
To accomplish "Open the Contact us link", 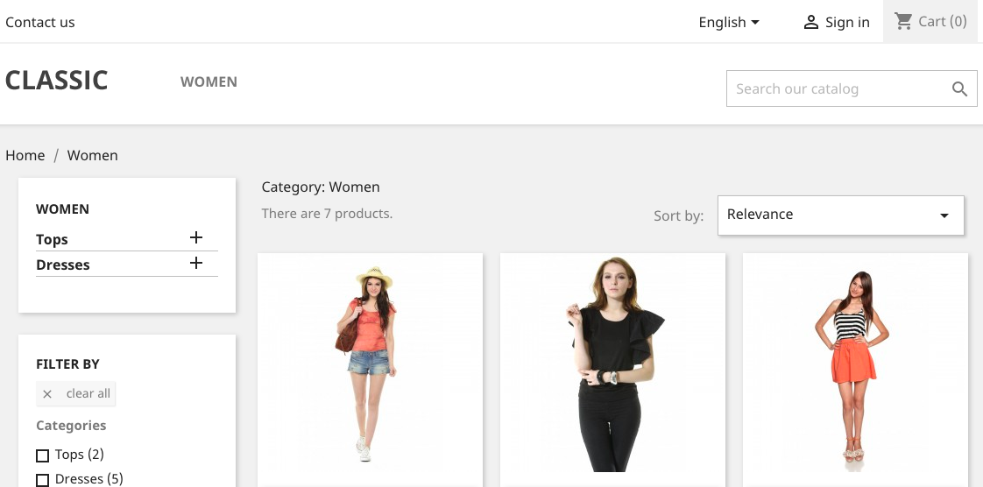I will (40, 23).
